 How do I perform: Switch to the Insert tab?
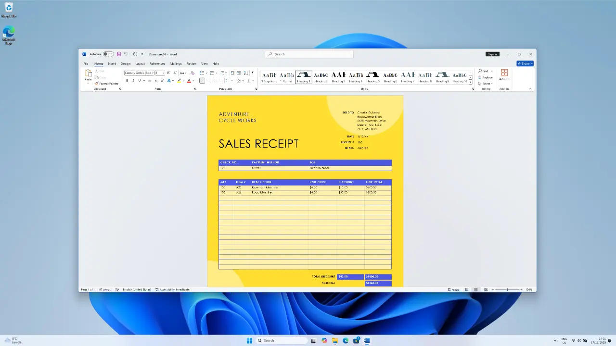(112, 63)
